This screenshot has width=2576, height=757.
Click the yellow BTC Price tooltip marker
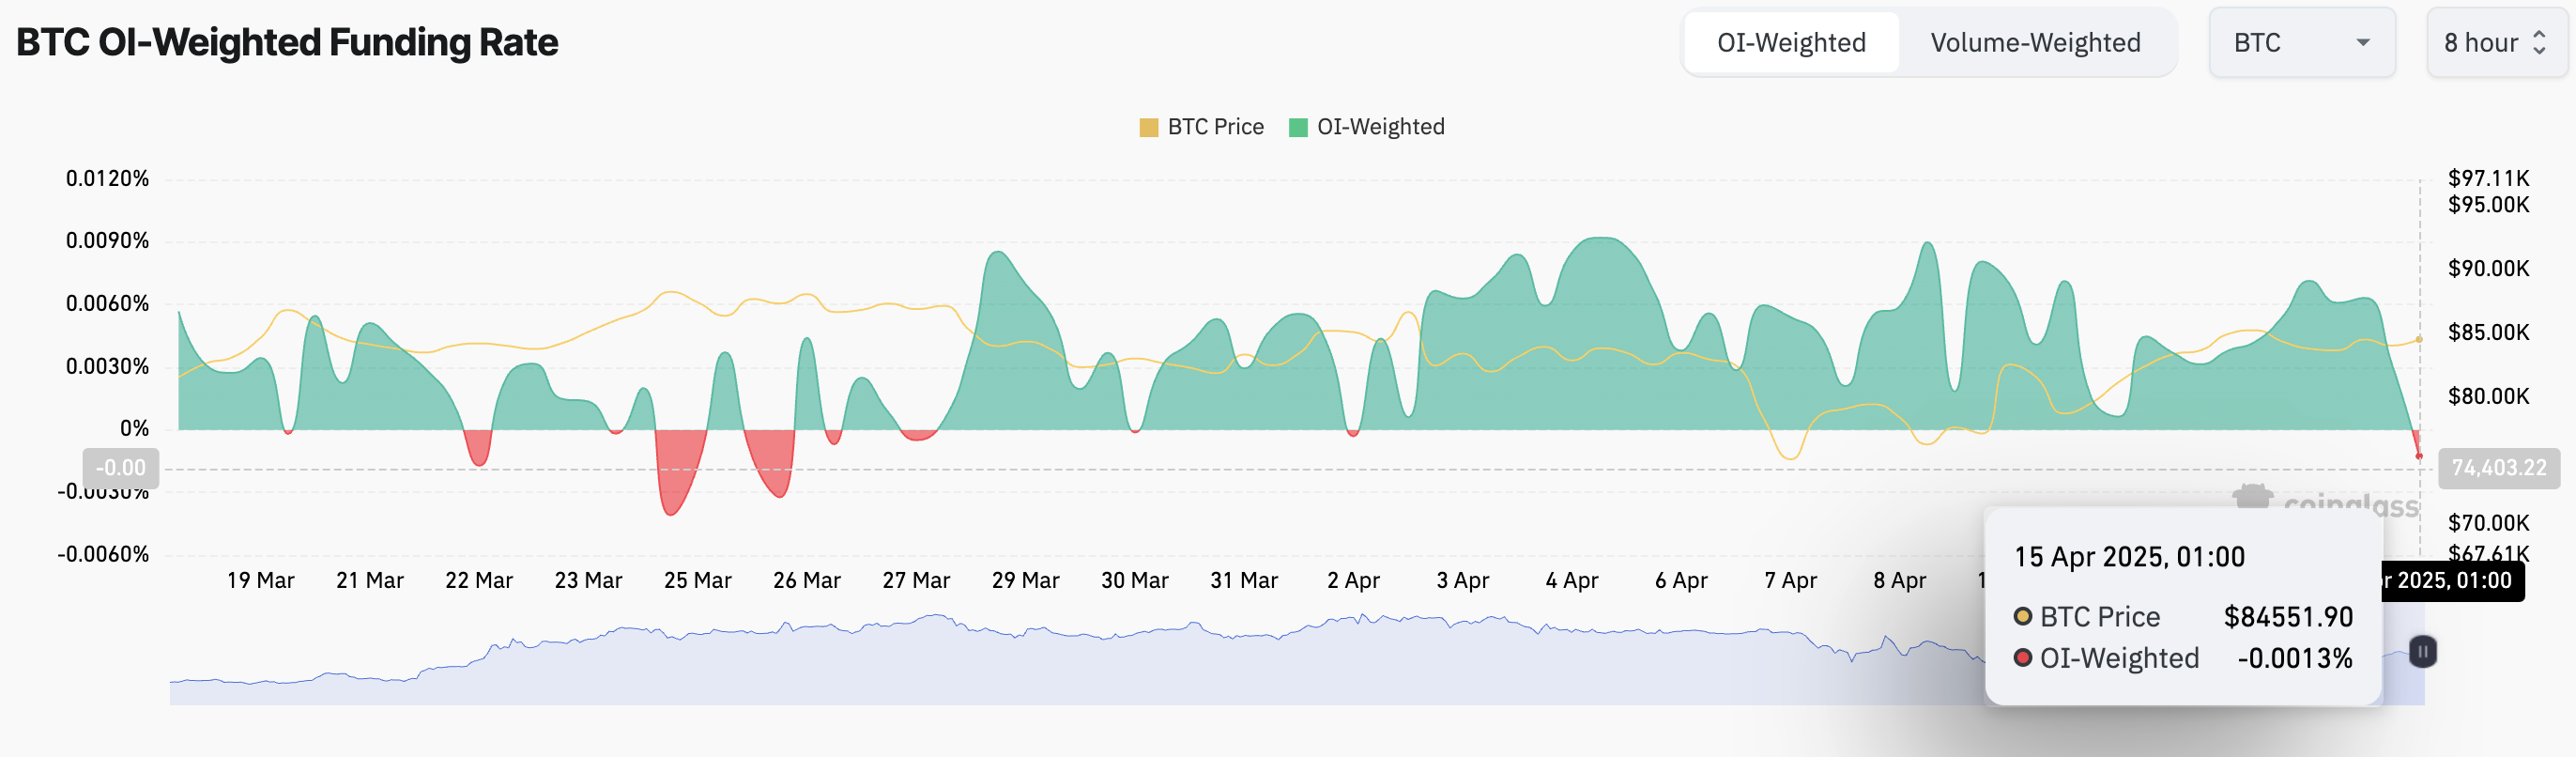point(2022,616)
